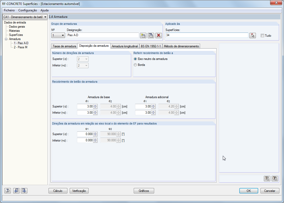Select Materiais in the navigator tree
284x203 pixels.
pyautogui.click(x=14, y=31)
